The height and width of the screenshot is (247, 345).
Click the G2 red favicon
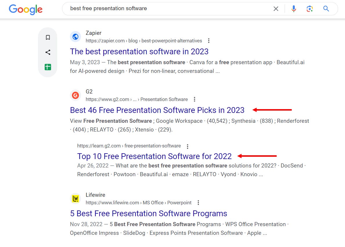click(x=75, y=95)
